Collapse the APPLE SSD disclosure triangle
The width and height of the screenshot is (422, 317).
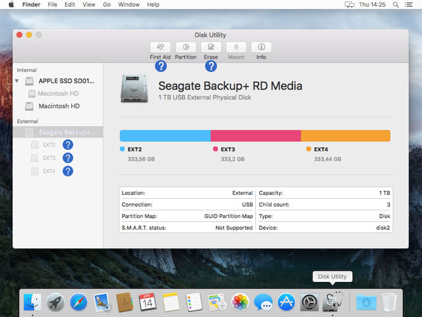point(18,81)
